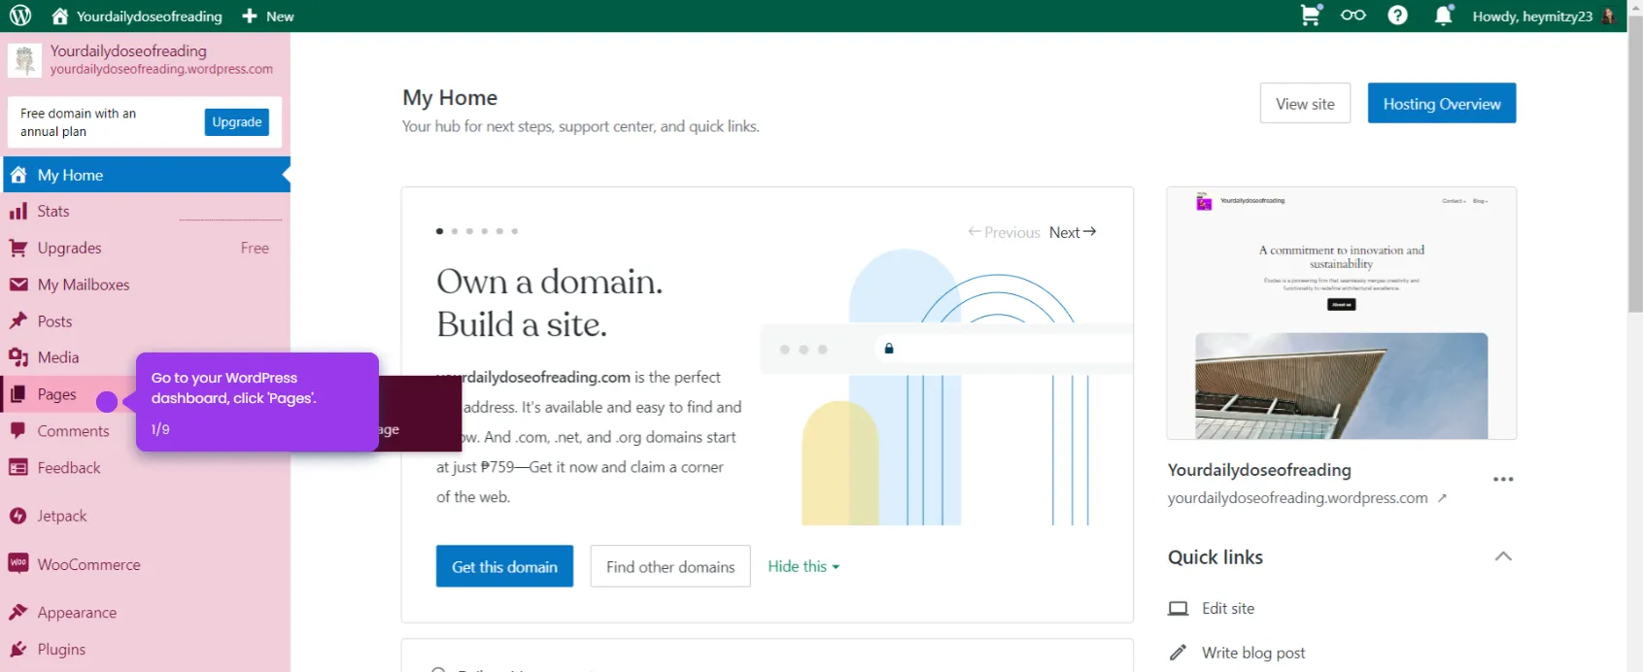
Task: Click the Hosting Overview button
Action: coord(1442,103)
